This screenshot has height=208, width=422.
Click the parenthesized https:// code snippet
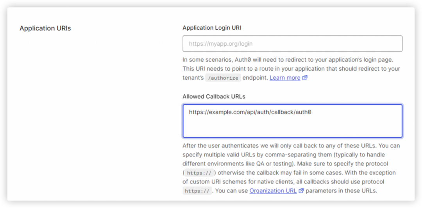(x=199, y=172)
